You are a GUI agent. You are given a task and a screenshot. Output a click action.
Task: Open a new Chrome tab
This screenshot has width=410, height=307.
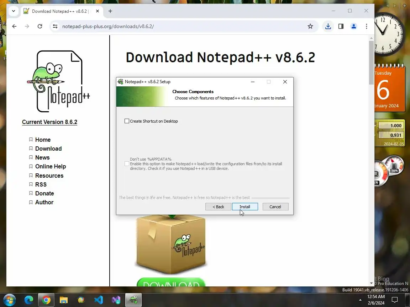click(110, 11)
